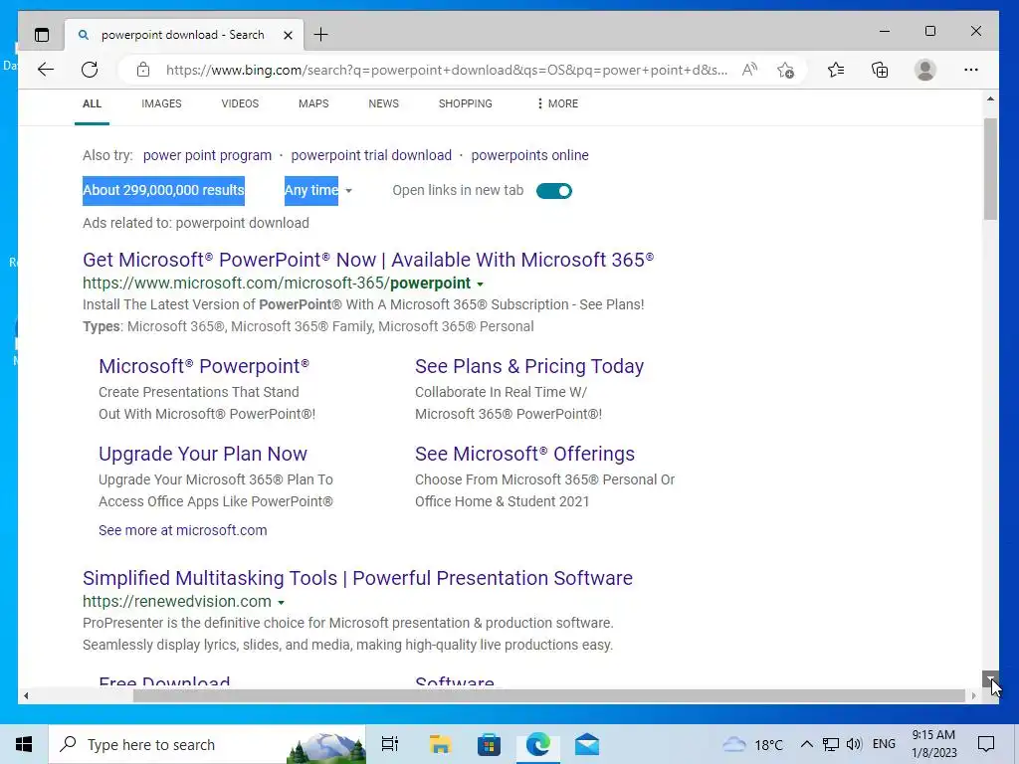
Task: Click the vertical scrollbar up arrow
Action: (990, 99)
